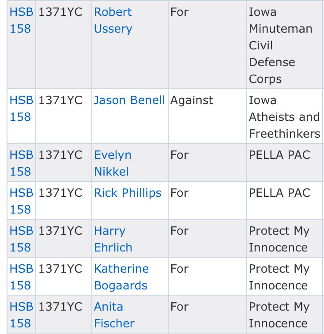The image size is (324, 334).
Task: Select PELLA PAC cell in Evelyn Nikkel row
Action: tap(285, 162)
